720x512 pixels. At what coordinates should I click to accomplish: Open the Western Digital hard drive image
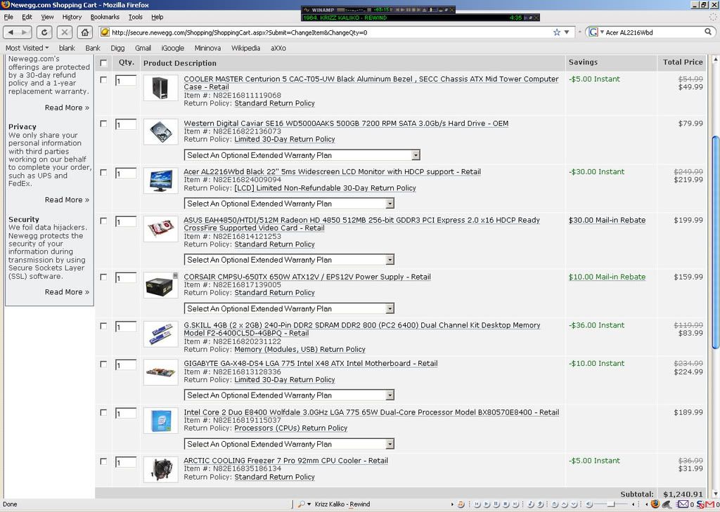pyautogui.click(x=161, y=132)
